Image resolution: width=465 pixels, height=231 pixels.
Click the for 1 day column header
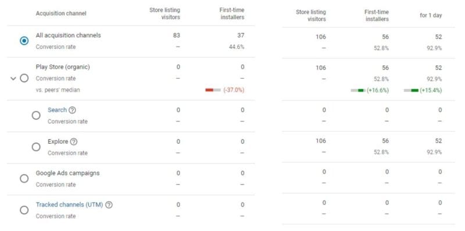(431, 16)
